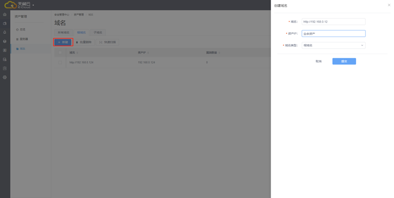
Task: Click the 批量删除 button
Action: pyautogui.click(x=84, y=42)
